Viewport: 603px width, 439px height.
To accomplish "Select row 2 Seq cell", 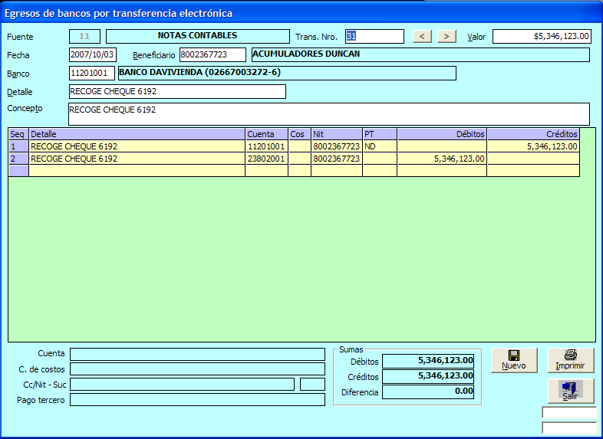I will click(x=18, y=159).
